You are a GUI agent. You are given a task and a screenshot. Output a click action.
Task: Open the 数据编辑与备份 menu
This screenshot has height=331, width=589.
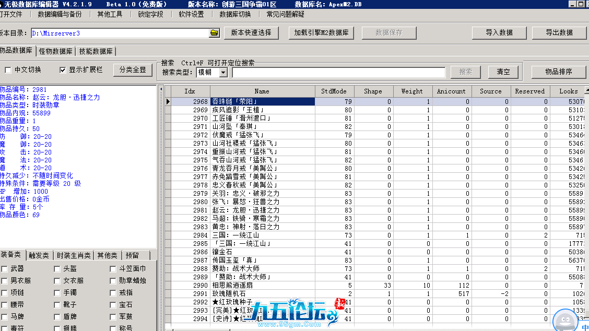60,15
